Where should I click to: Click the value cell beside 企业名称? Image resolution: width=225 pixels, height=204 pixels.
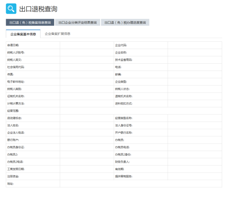pyautogui.click(x=195, y=53)
